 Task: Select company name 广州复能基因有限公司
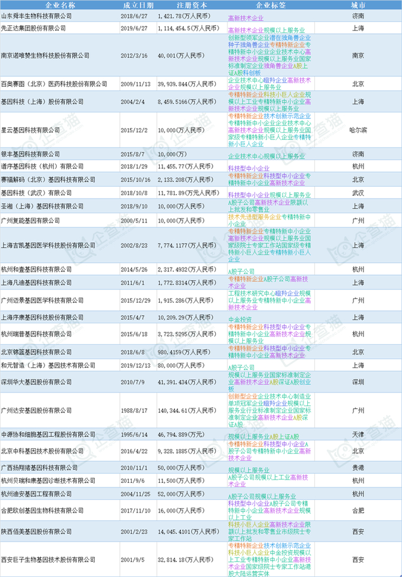[30, 220]
